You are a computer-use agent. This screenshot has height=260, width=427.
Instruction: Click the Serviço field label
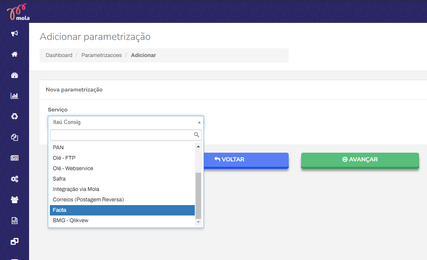pyautogui.click(x=58, y=110)
